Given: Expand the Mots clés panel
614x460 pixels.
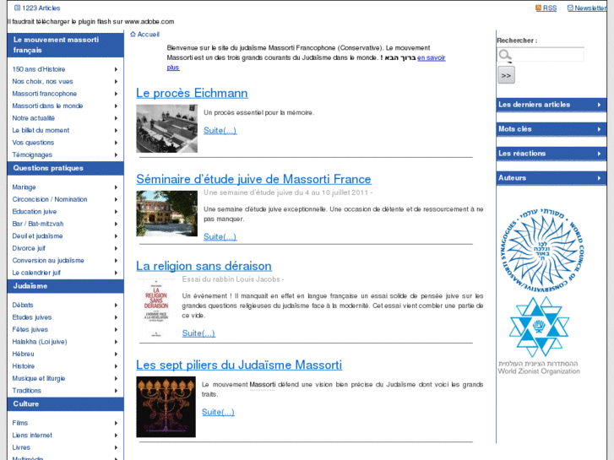Looking at the screenshot, I should pyautogui.click(x=551, y=129).
